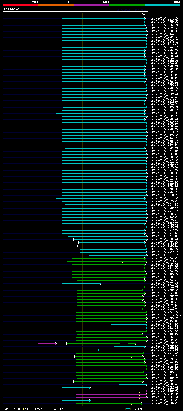Select label UniRef100_B1PDJ9
183x411 pixels.
pos(164,116)
